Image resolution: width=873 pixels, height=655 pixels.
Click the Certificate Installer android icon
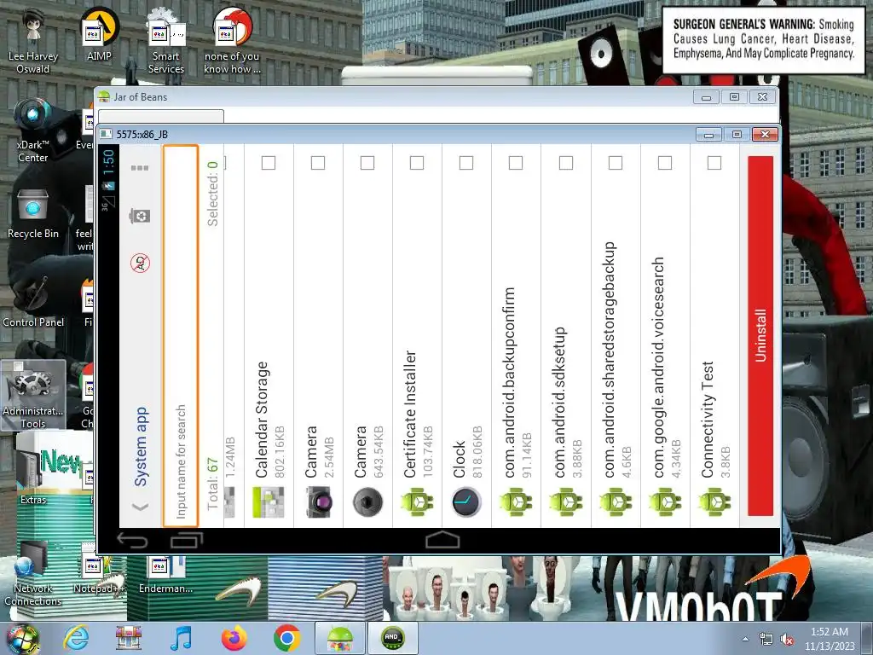417,501
